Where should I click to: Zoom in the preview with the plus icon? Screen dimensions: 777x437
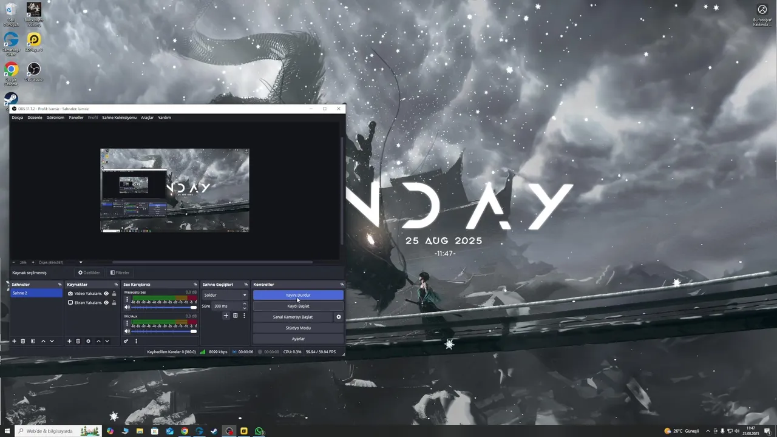(x=33, y=262)
